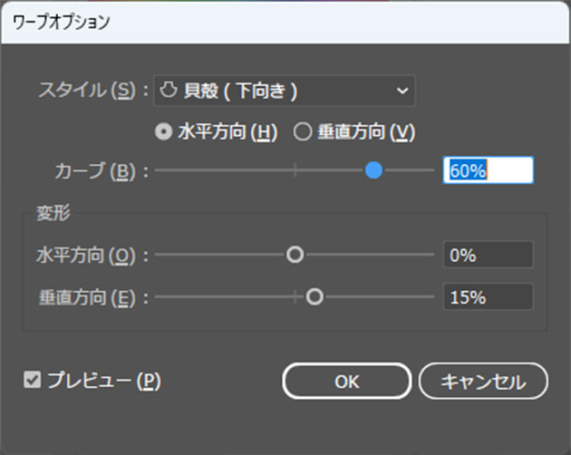Click the center tick of カーブ slider
Viewport: 571px width, 455px height.
(x=295, y=170)
